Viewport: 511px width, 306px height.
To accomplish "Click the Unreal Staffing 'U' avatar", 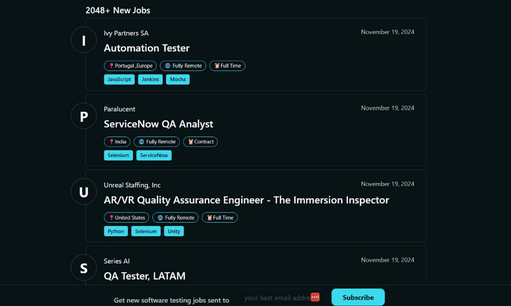I will pyautogui.click(x=84, y=192).
